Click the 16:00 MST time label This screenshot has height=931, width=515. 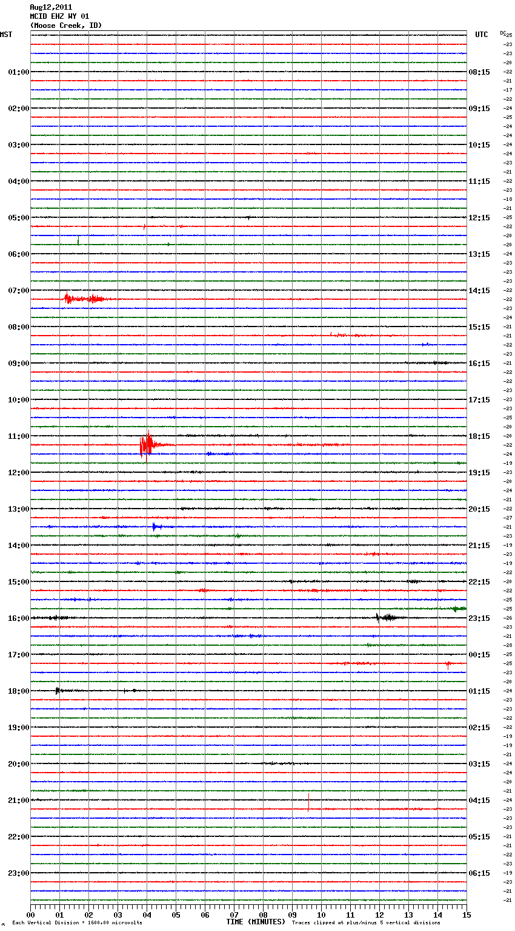[19, 618]
